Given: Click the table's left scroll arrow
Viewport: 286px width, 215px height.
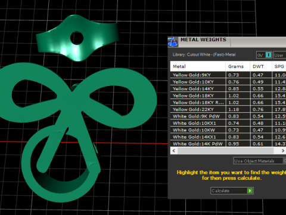Looking at the screenshot, I should tap(174, 150).
